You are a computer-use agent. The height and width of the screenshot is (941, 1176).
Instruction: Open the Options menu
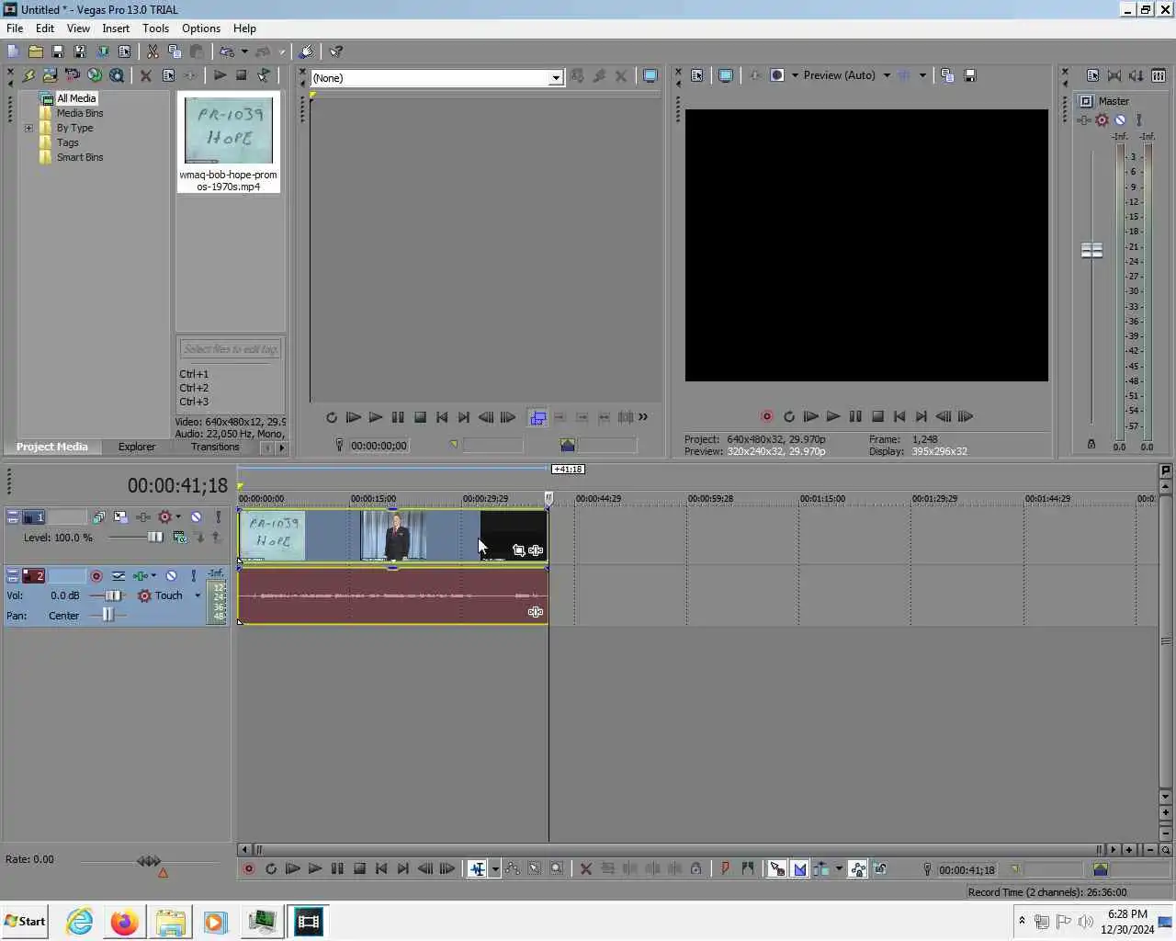click(201, 28)
